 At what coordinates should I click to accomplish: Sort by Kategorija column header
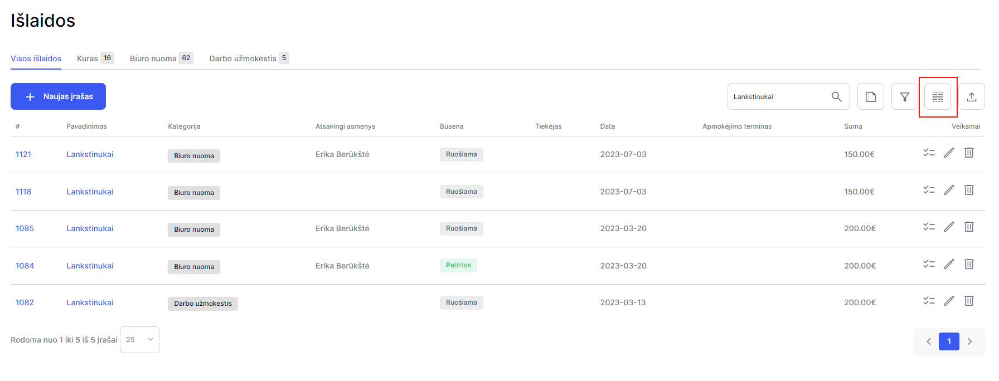tap(184, 126)
